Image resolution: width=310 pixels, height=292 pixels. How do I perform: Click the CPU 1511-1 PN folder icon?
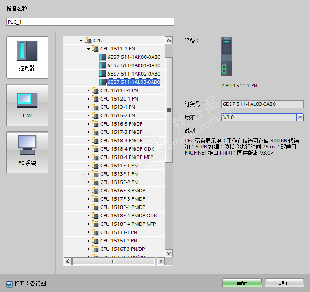click(x=95, y=49)
